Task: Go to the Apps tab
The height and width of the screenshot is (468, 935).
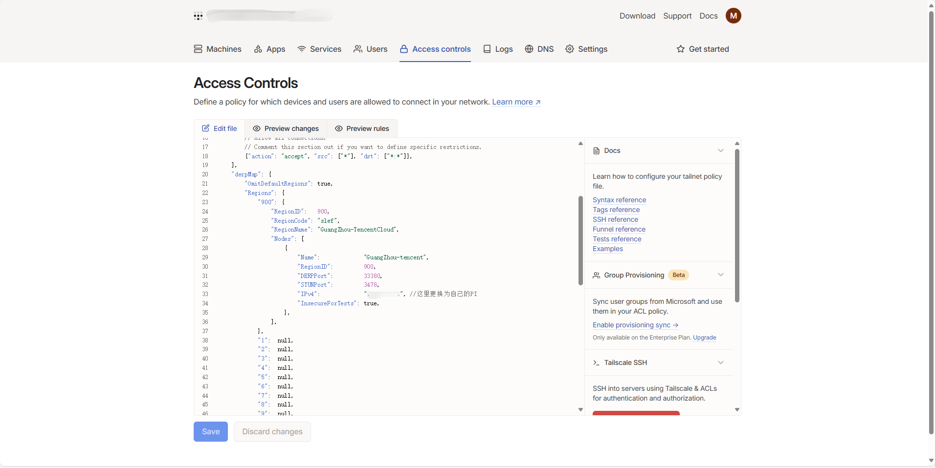Action: click(269, 49)
